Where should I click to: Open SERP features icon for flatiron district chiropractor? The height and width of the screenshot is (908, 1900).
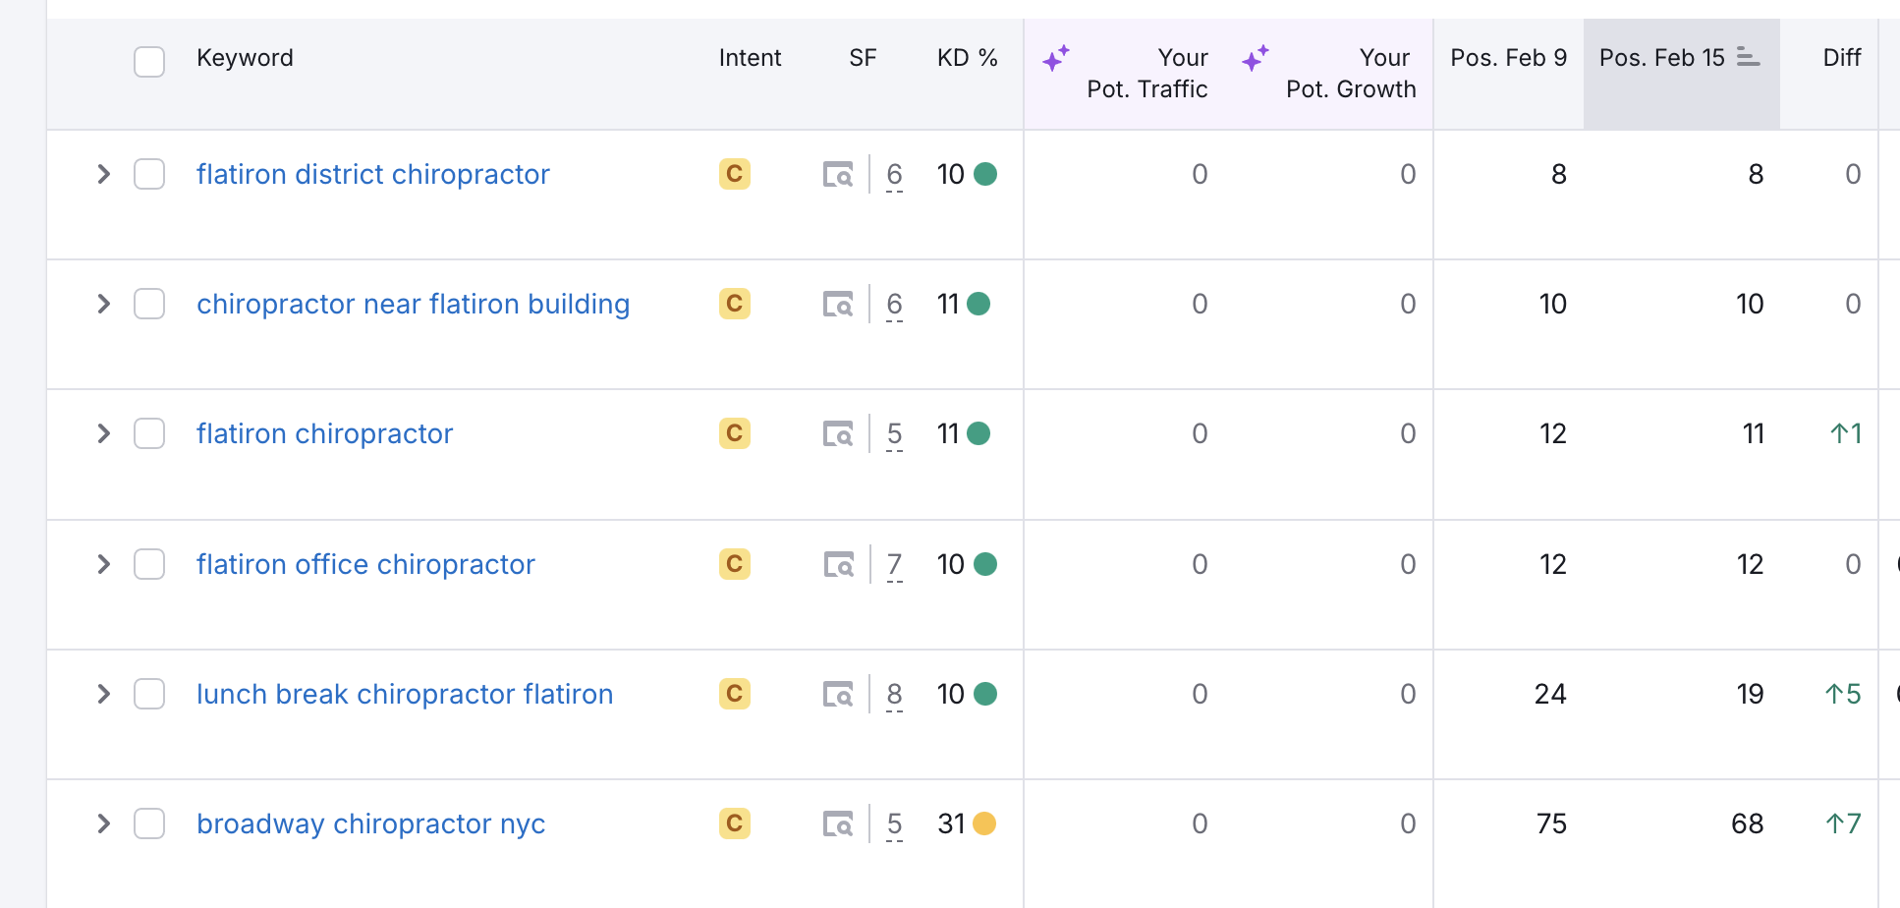838,175
